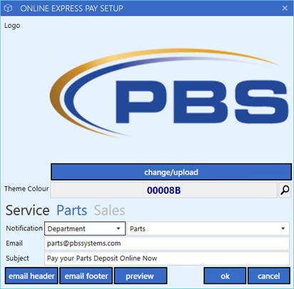Click into the Subject text field
Image resolution: width=294 pixels, height=289 pixels.
click(167, 258)
